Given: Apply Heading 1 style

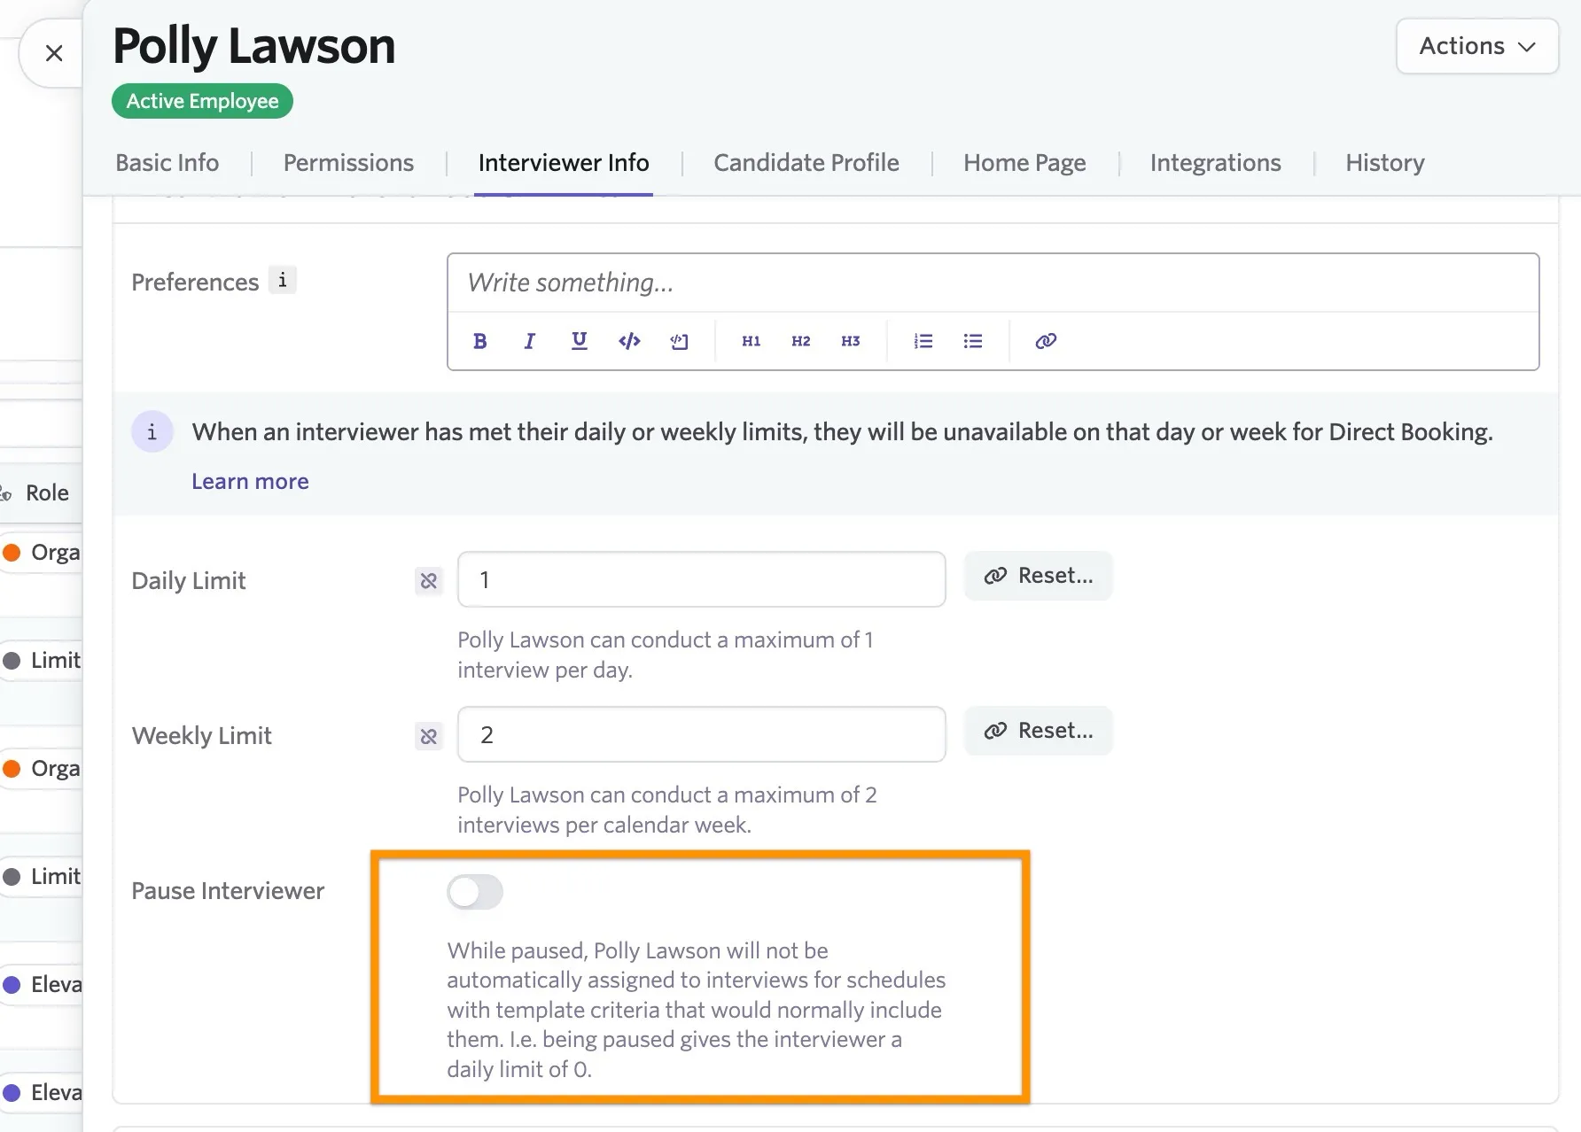Looking at the screenshot, I should [752, 341].
